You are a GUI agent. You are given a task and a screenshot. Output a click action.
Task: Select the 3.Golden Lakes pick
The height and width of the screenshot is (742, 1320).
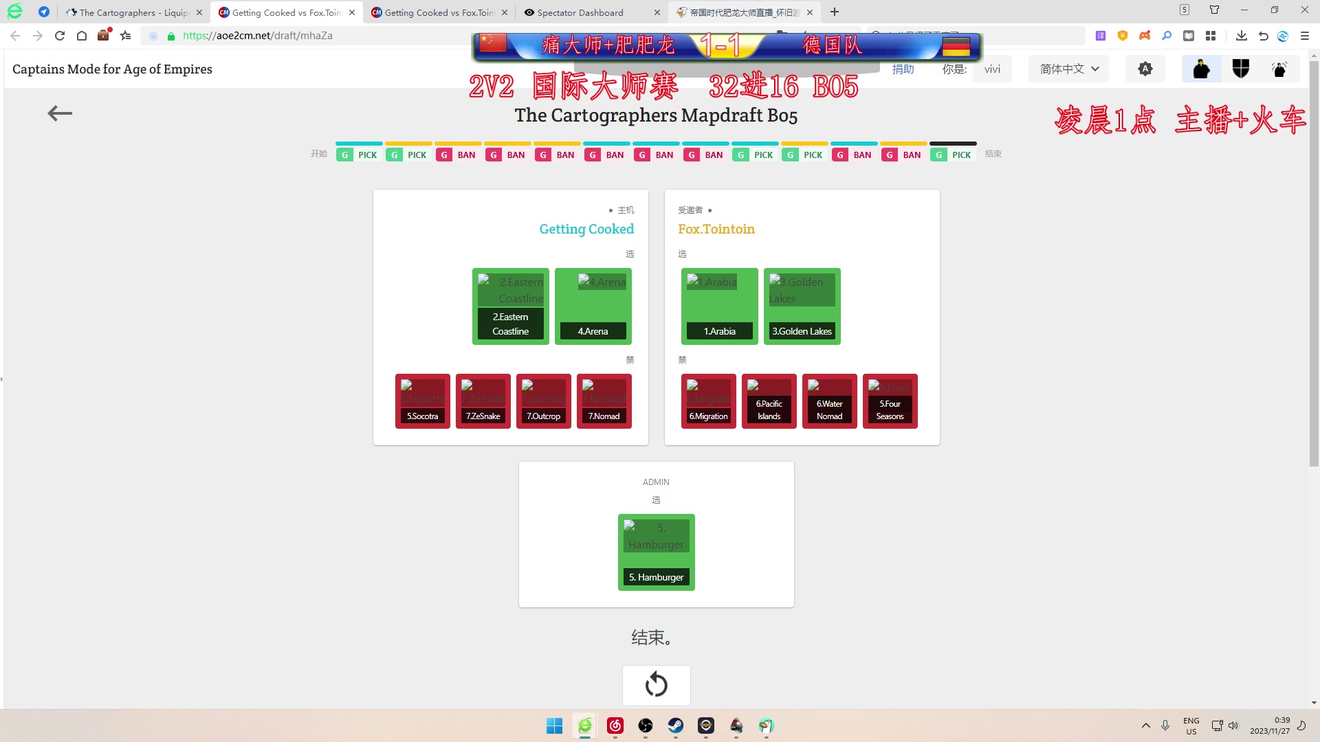tap(802, 305)
